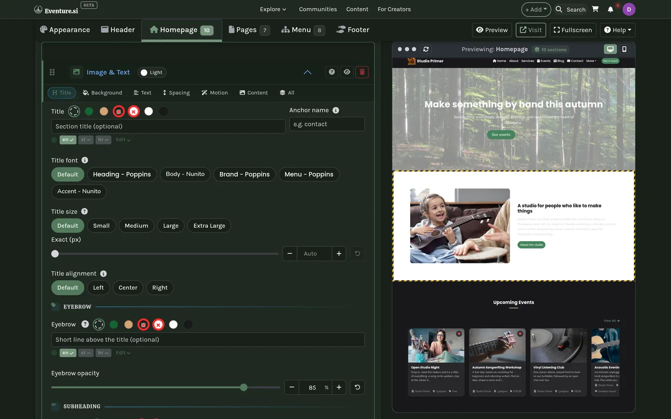Open the 10 sections list in preview
The height and width of the screenshot is (419, 671).
[x=551, y=49]
